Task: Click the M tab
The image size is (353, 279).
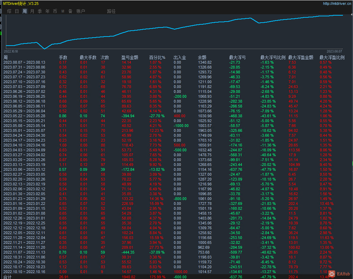Action: click(x=63, y=11)
